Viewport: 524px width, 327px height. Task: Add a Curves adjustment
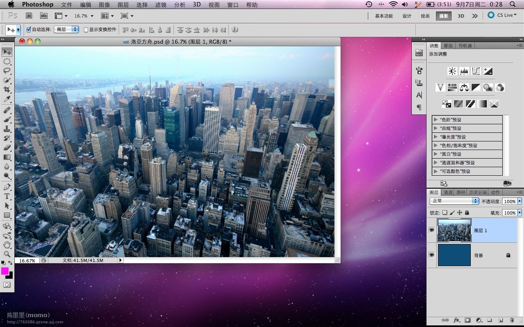[476, 71]
